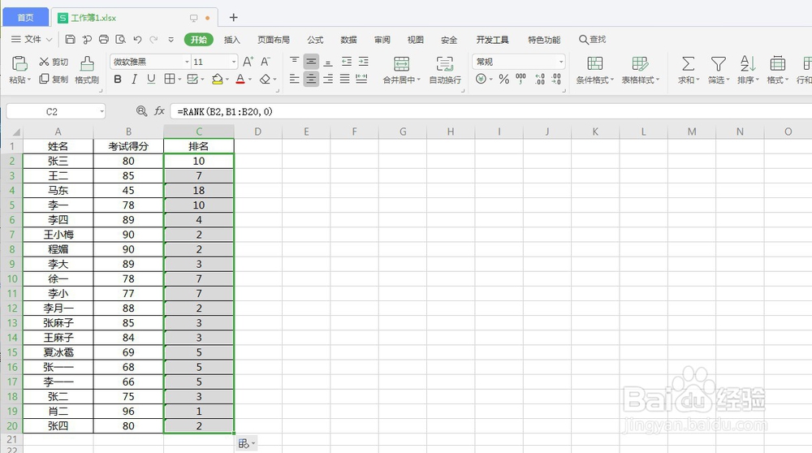Click the Print icon in quick toolbar
Screen dimensions: 812x453
[x=104, y=39]
